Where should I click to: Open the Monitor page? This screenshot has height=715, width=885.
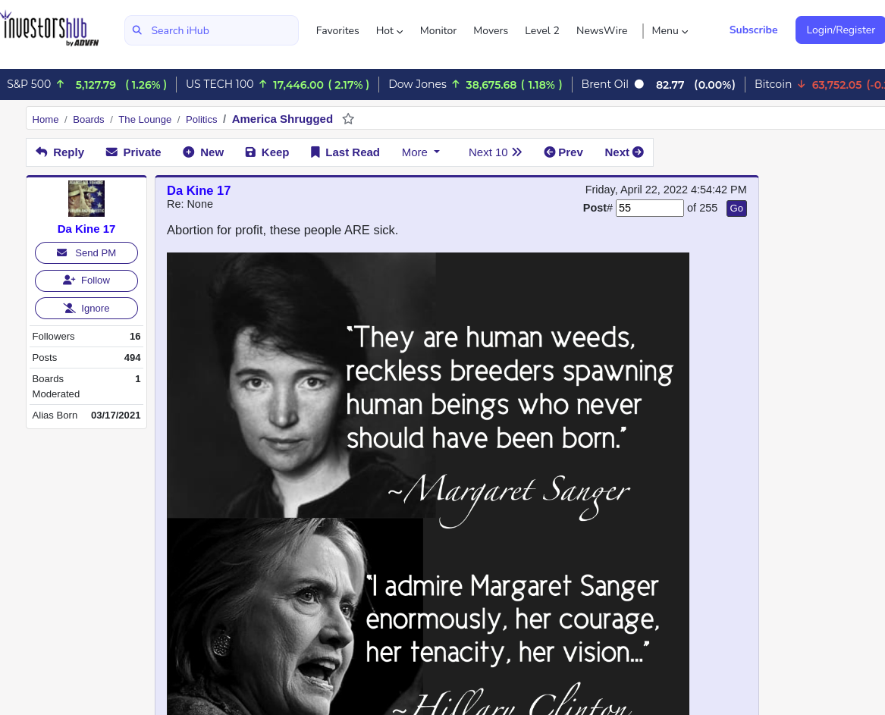(x=438, y=30)
